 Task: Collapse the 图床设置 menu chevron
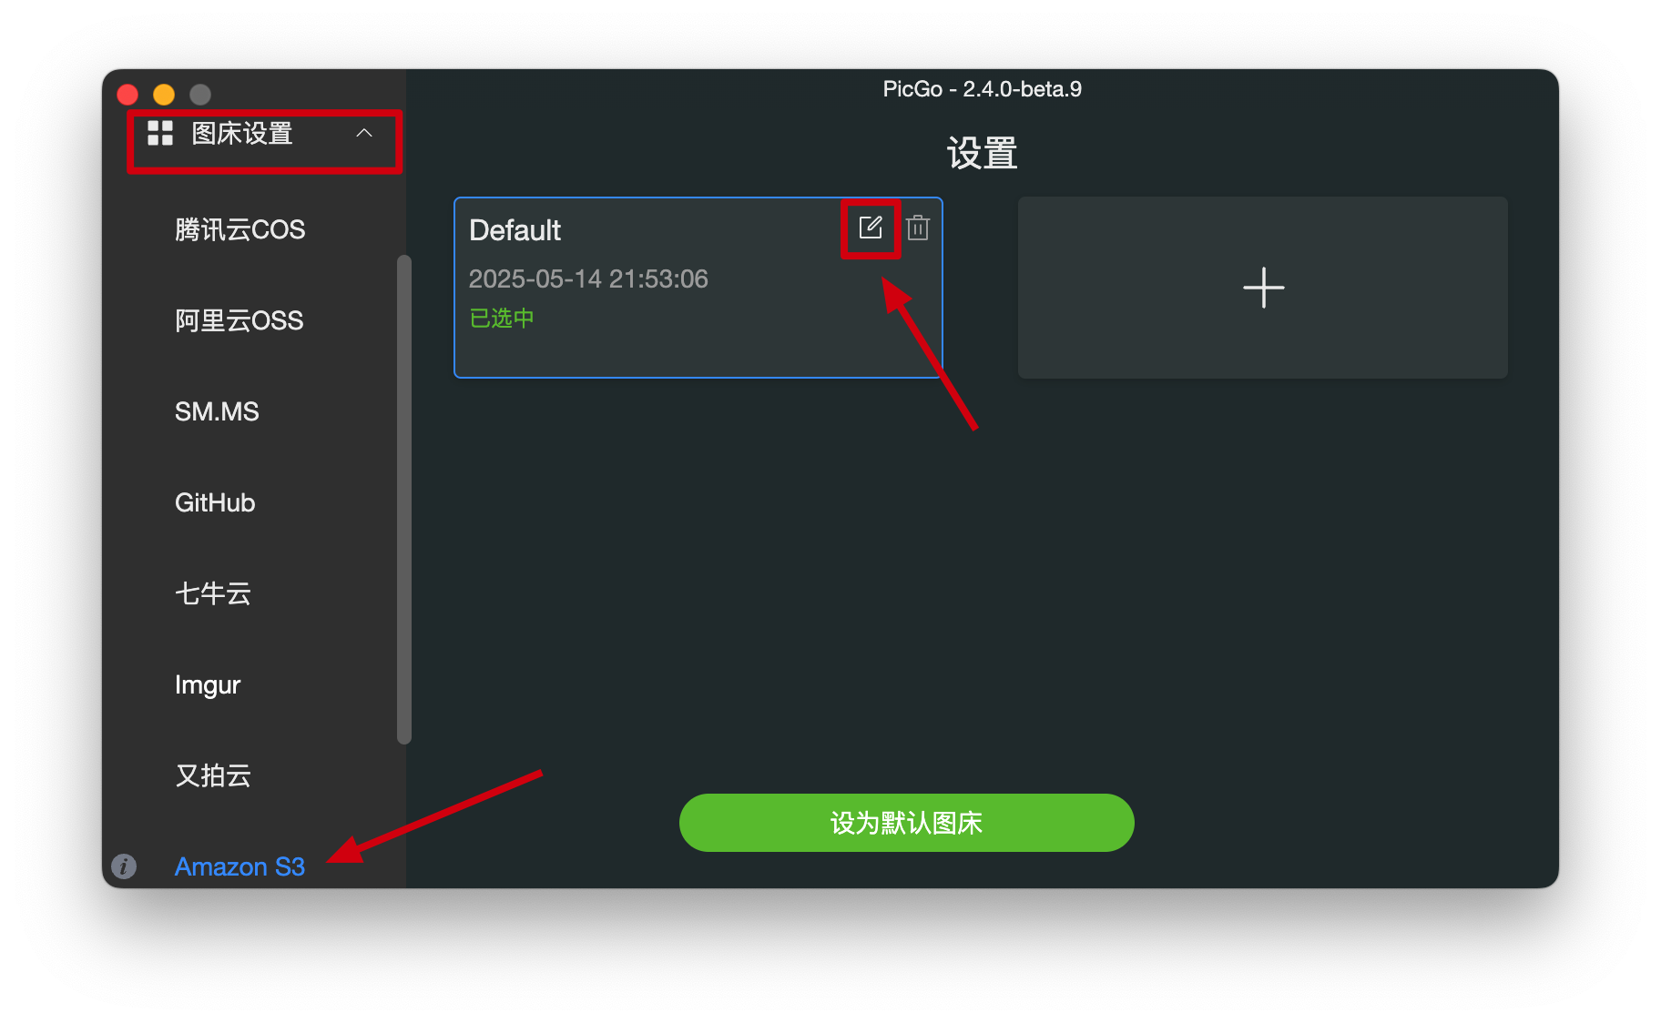tap(364, 133)
